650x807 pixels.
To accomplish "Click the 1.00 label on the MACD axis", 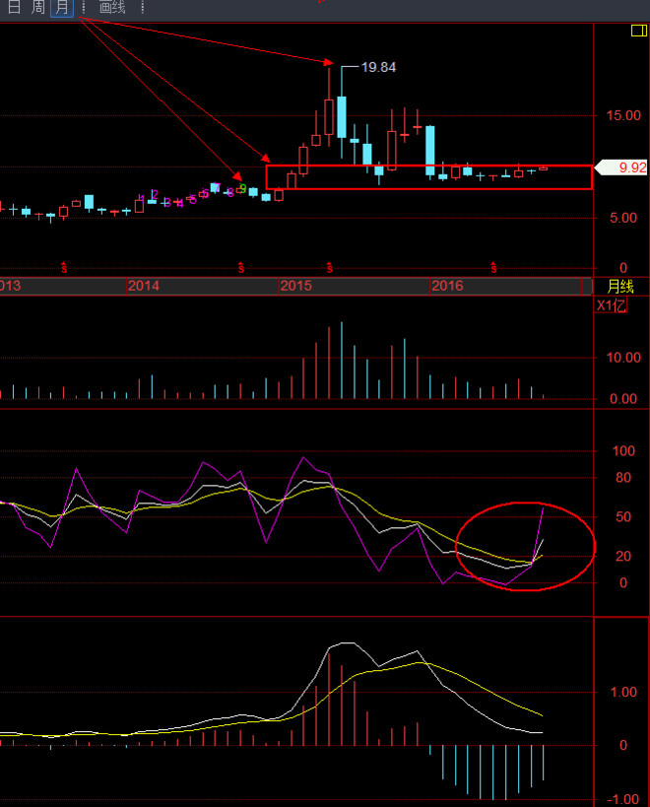I will click(623, 692).
